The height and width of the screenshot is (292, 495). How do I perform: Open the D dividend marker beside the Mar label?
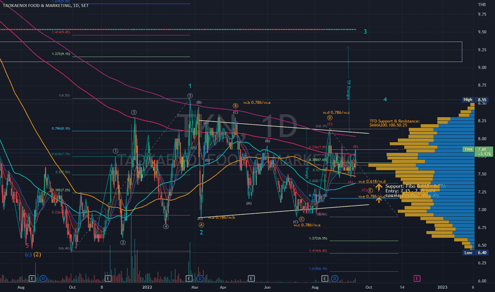tap(200, 278)
